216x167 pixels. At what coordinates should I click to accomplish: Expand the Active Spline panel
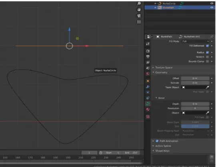[x=153, y=146]
